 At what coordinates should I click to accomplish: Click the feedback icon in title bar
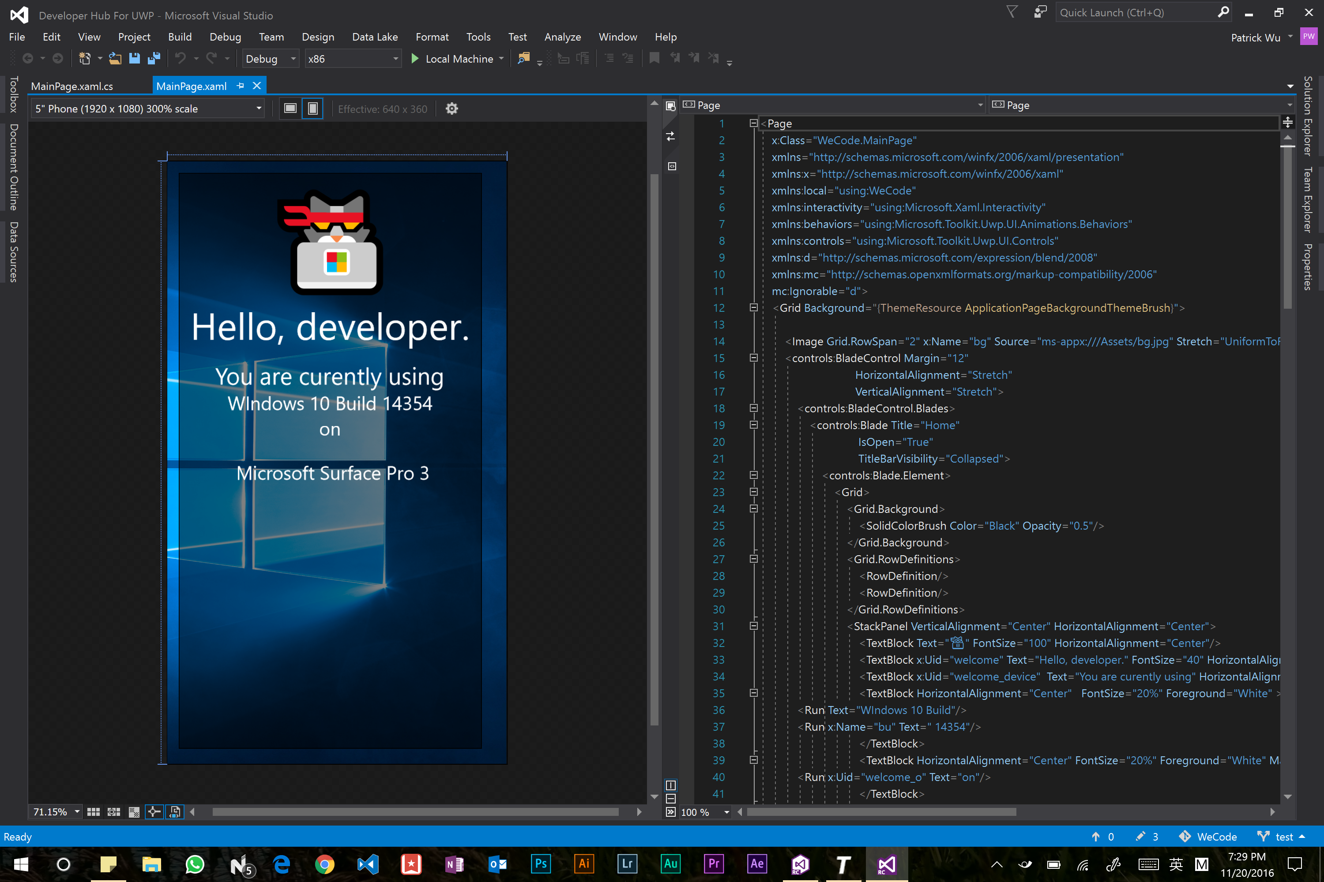(1040, 12)
